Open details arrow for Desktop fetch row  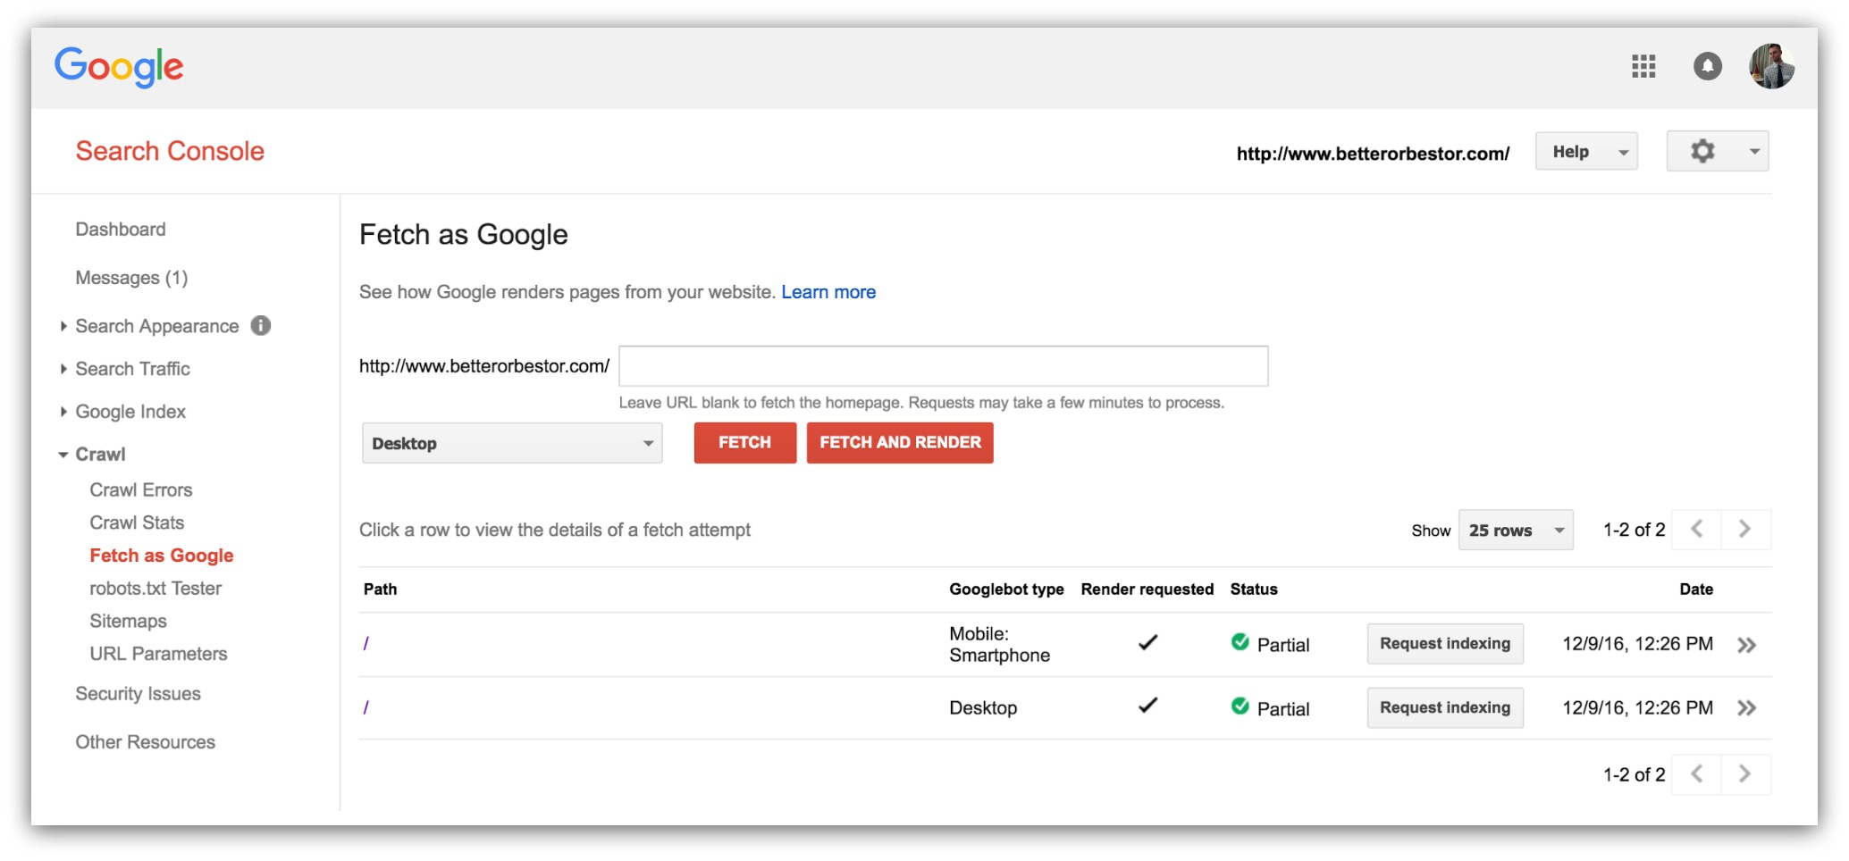click(x=1746, y=708)
